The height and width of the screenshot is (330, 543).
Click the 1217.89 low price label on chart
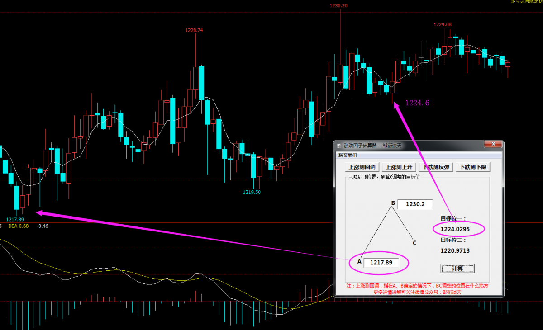pos(15,219)
